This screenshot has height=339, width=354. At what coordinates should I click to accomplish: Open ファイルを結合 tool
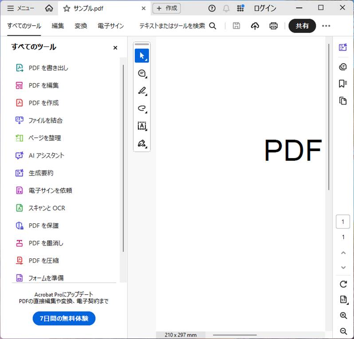(39, 121)
